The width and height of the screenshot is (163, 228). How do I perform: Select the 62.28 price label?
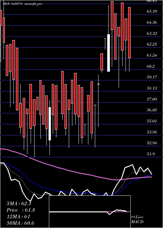click(x=152, y=44)
